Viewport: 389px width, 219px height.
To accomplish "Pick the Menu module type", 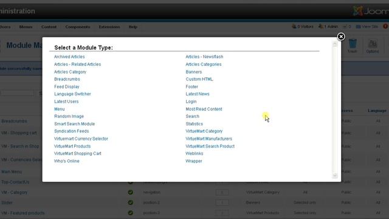I will tap(60, 109).
